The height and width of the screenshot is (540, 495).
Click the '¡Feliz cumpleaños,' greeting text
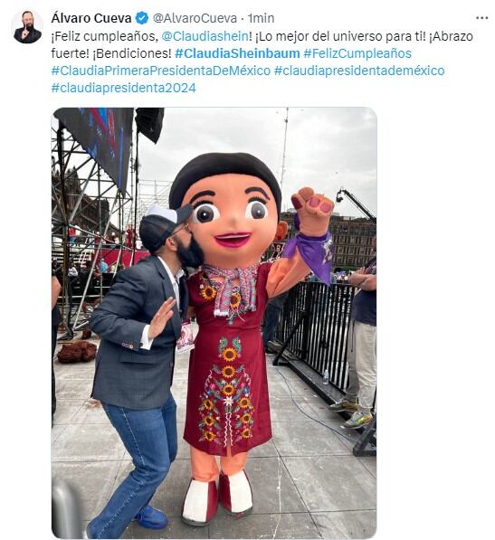coord(104,36)
